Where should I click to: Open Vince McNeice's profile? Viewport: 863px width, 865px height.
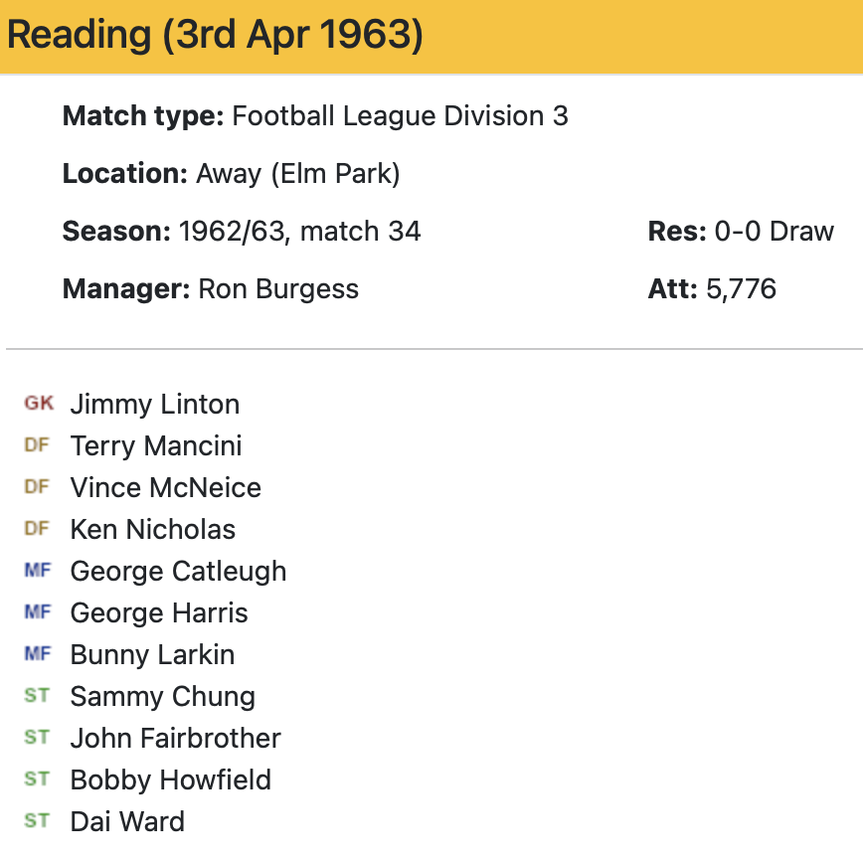pos(165,488)
